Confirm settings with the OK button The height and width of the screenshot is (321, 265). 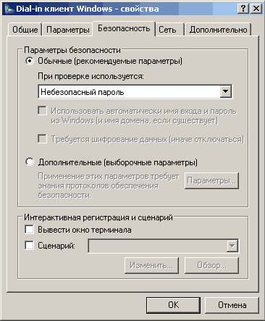(x=173, y=305)
